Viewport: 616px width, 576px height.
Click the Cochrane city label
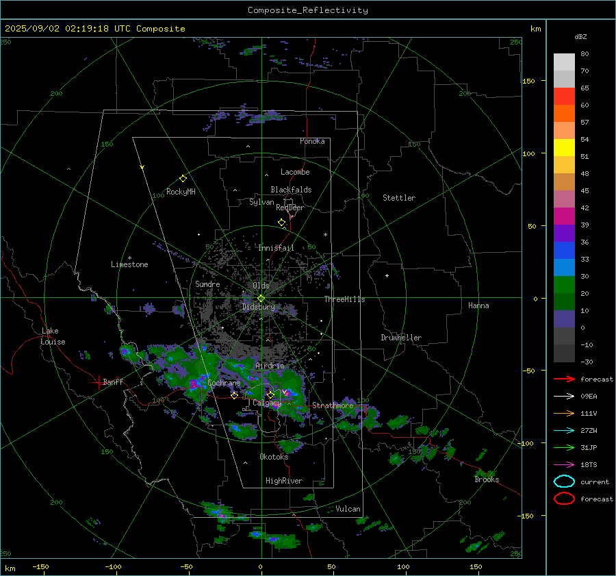(224, 383)
